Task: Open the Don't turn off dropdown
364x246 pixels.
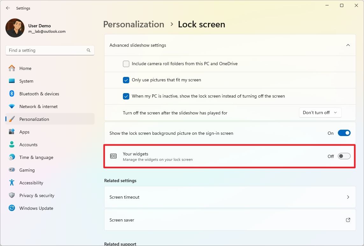Action: (x=320, y=113)
